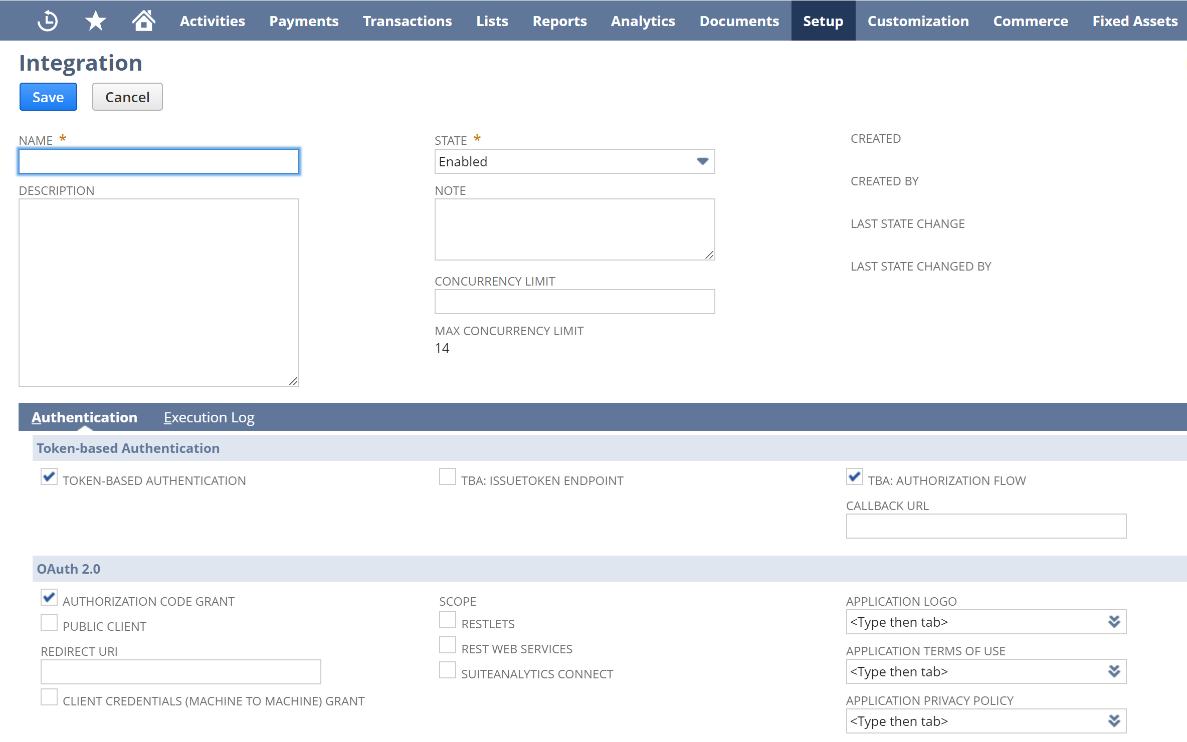The height and width of the screenshot is (742, 1187).
Task: Check the REST Web Services scope
Action: click(x=448, y=645)
